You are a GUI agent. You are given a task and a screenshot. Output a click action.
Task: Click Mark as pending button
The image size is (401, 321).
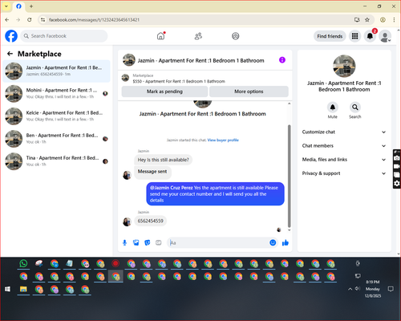click(164, 91)
